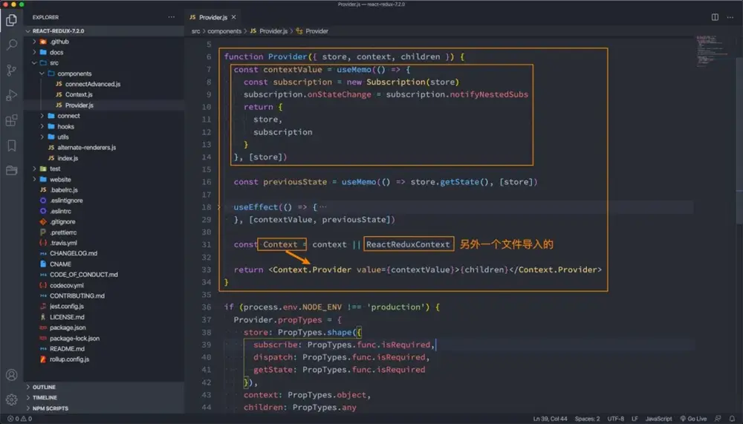Open Context.js in the file tree
The width and height of the screenshot is (743, 424).
click(x=78, y=95)
